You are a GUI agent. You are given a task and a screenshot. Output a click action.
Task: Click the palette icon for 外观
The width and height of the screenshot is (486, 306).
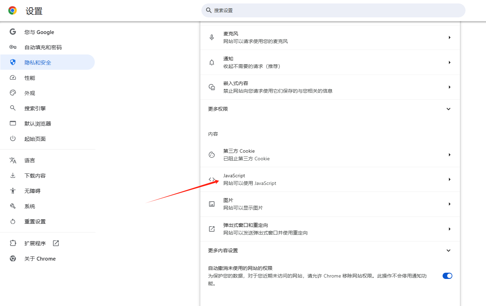[x=13, y=93]
